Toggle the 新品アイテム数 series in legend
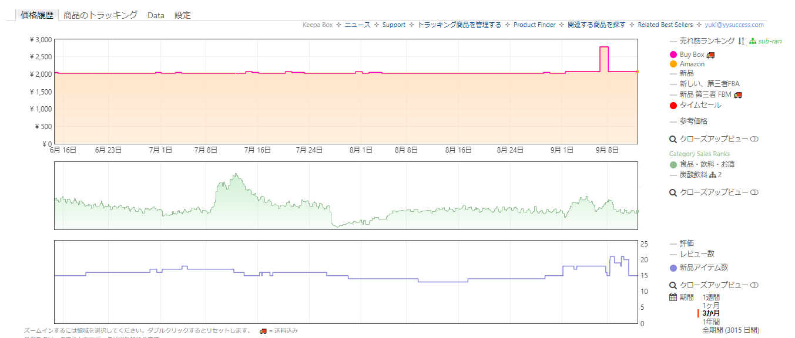The width and height of the screenshot is (795, 338). [x=703, y=268]
